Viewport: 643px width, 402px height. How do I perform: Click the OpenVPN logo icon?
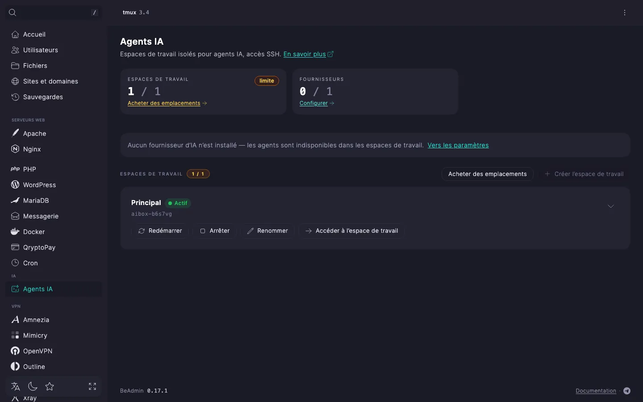[x=15, y=351]
